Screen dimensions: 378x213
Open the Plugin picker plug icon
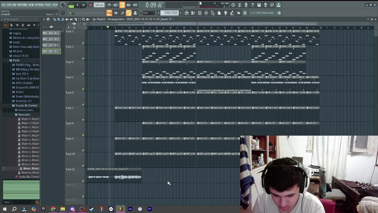coord(225,13)
